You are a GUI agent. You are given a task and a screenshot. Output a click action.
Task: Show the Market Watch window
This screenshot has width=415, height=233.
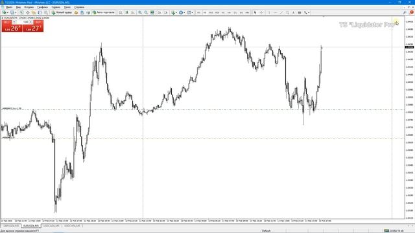(x=21, y=12)
